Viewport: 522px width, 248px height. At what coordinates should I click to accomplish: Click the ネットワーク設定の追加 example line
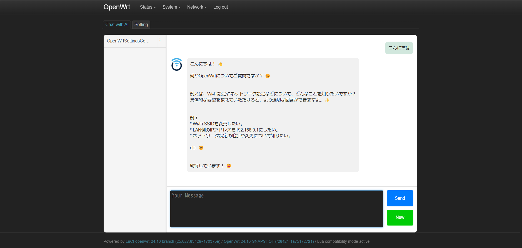click(x=241, y=136)
